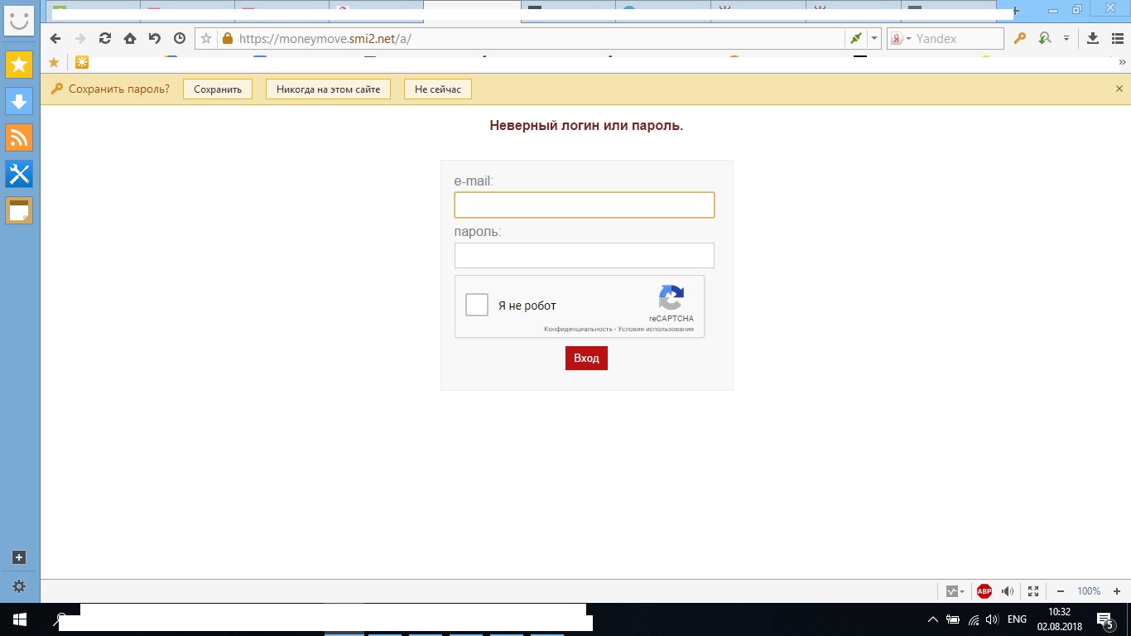The image size is (1131, 636).
Task: Bookmark this page with address bar star
Action: pyautogui.click(x=207, y=38)
